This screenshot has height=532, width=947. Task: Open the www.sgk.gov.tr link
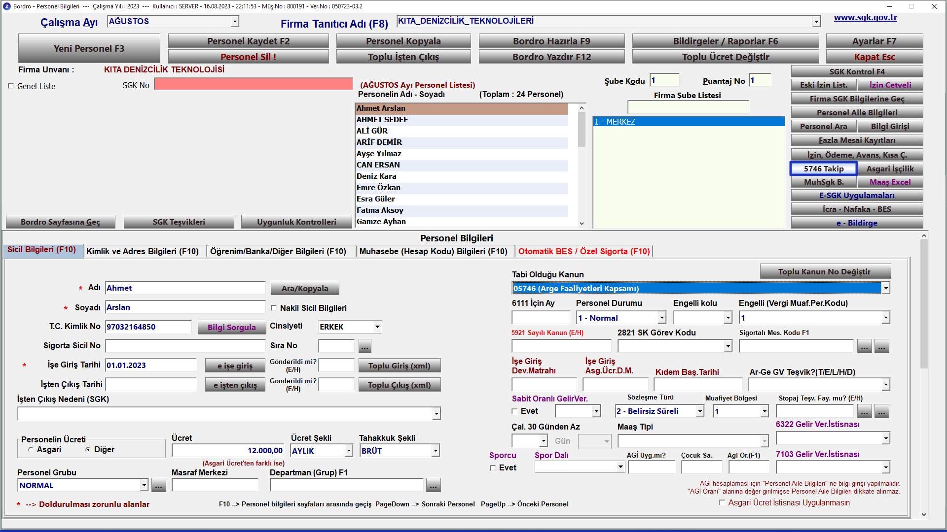[x=865, y=18]
